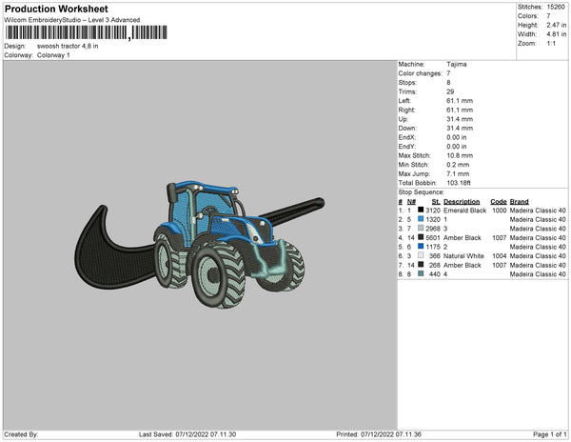
Task: Click 'Wilcom EmbroideryStudio – Level 3 Advanced' text
Action: [x=72, y=20]
